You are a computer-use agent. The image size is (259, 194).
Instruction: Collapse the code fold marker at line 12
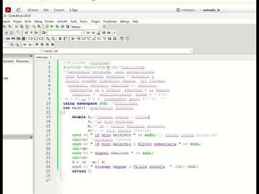(x=61, y=113)
